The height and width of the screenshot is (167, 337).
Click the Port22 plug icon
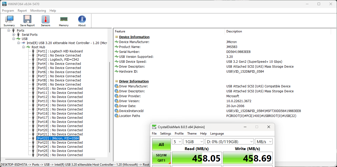(33, 138)
